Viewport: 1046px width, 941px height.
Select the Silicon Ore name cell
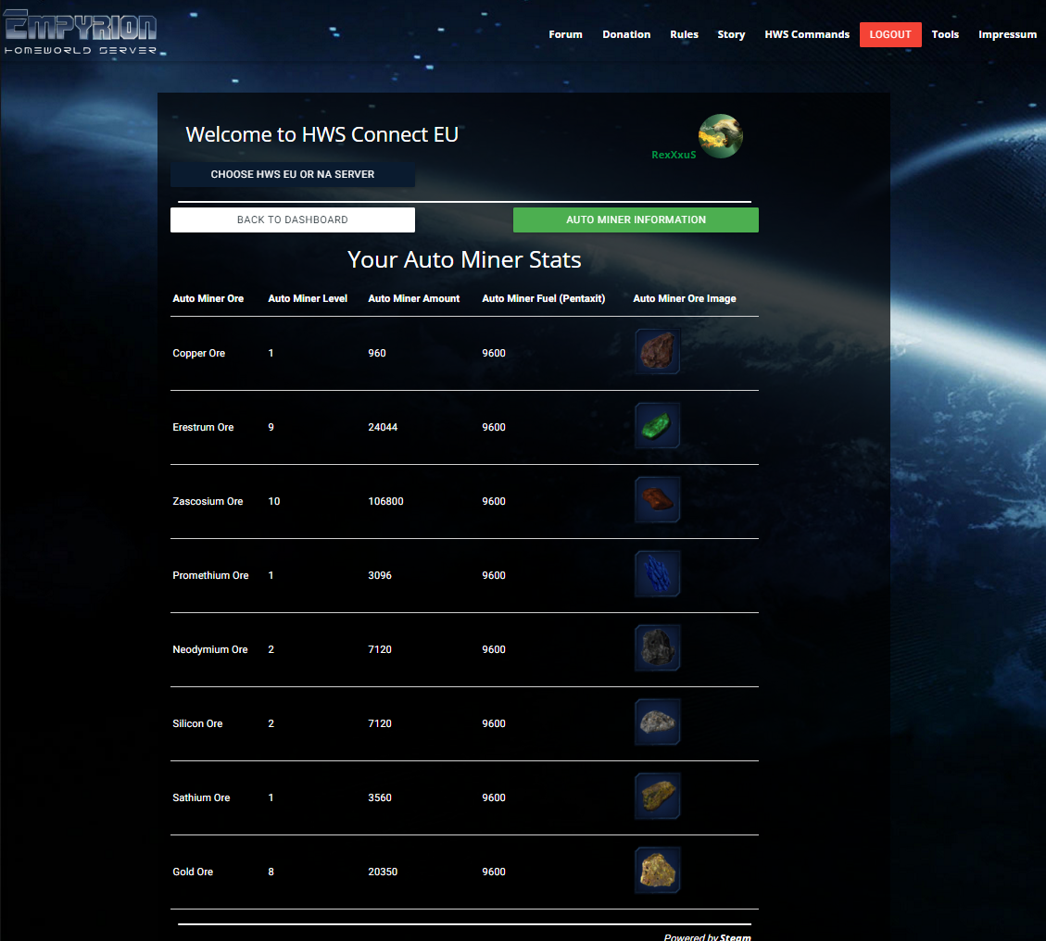click(197, 723)
